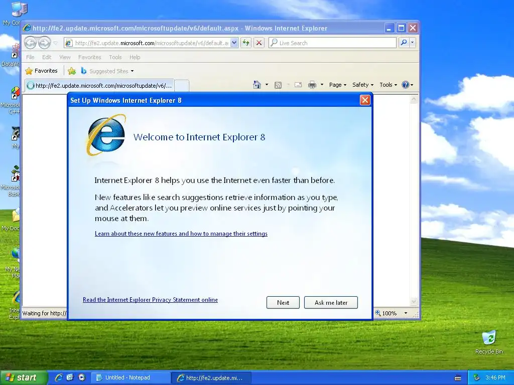Viewport: 514px width, 385px height.
Task: Click the magnifier Search button
Action: tap(404, 43)
